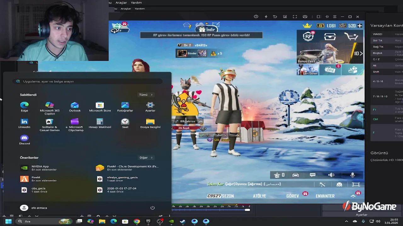The image size is (403, 226).
Task: Expand all pinned apps with Tümü
Action: click(x=146, y=95)
